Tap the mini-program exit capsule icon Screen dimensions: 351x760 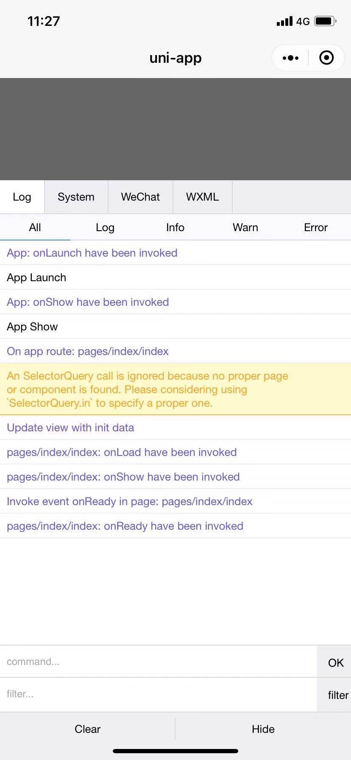326,58
